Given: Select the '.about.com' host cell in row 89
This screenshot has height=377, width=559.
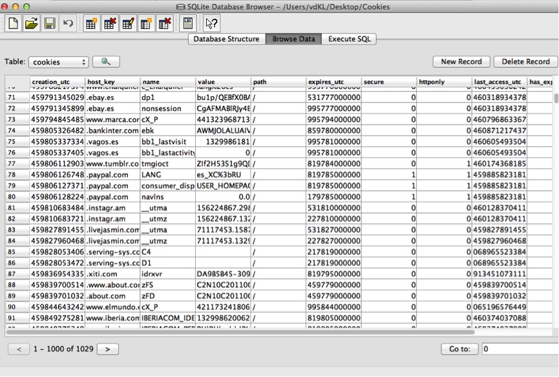Looking at the screenshot, I should point(112,296).
